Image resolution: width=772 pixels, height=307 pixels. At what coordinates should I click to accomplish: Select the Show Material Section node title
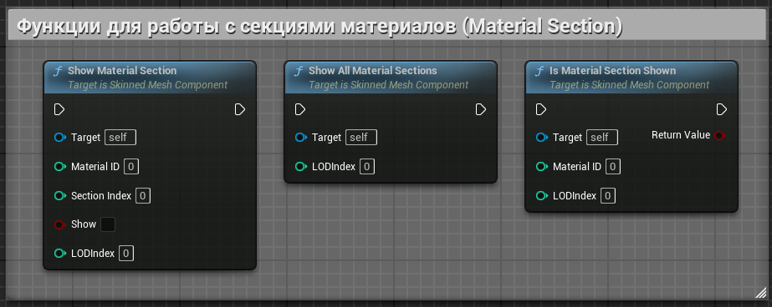[x=122, y=71]
